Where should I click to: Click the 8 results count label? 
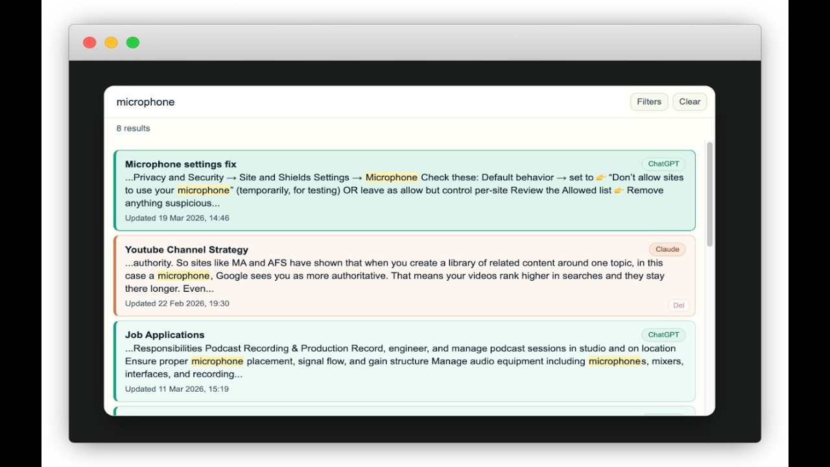tap(133, 128)
